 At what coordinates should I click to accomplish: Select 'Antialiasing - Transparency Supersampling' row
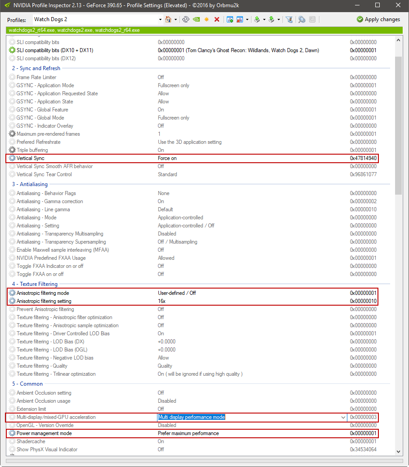tap(192, 242)
